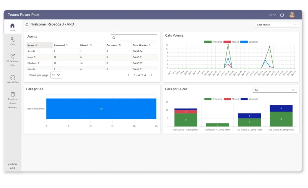Open Internal Calls headset icon
Screen dimensions: 308x188
(13, 77)
